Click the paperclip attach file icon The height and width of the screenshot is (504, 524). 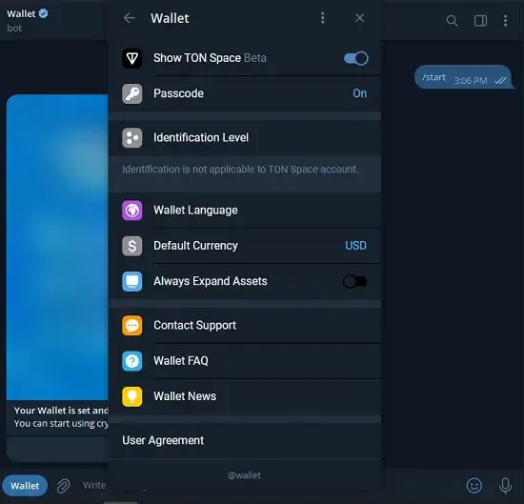click(x=63, y=486)
